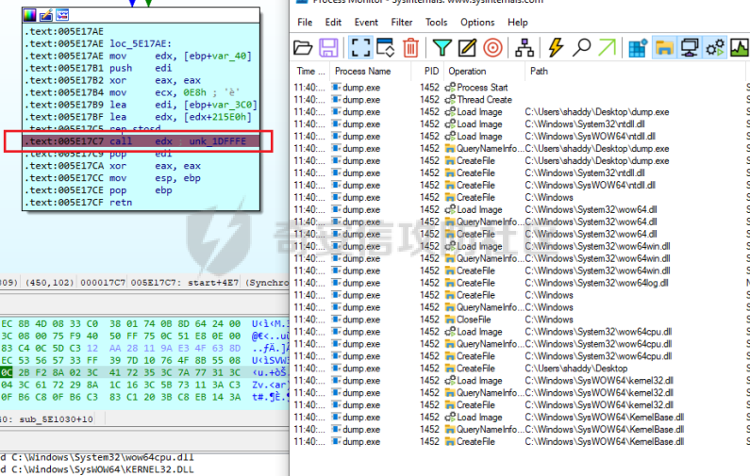The width and height of the screenshot is (750, 476).
Task: Select the Thread Create event row
Action: coord(519,100)
